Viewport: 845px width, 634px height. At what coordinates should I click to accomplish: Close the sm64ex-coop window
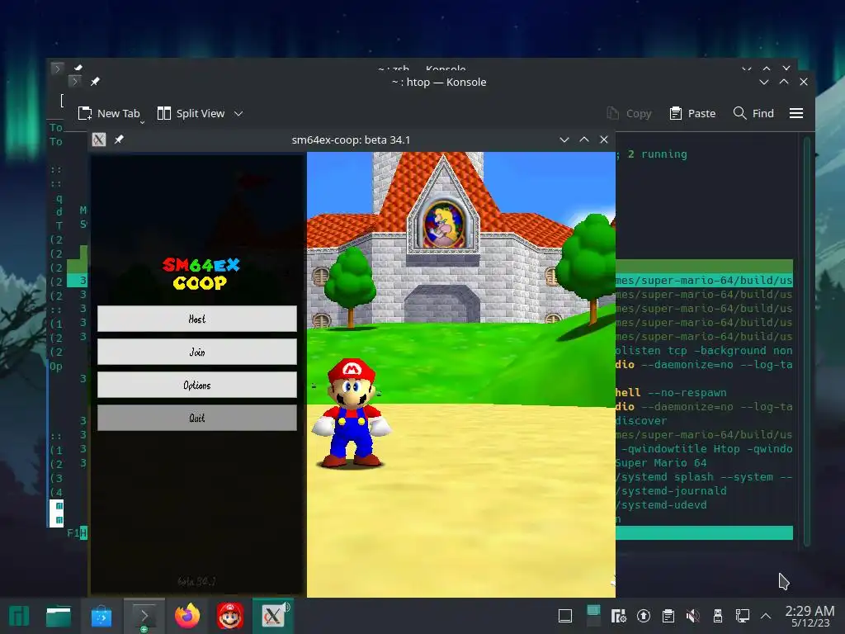tap(604, 140)
